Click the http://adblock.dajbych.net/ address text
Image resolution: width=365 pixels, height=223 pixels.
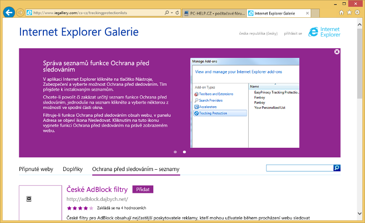(97, 199)
